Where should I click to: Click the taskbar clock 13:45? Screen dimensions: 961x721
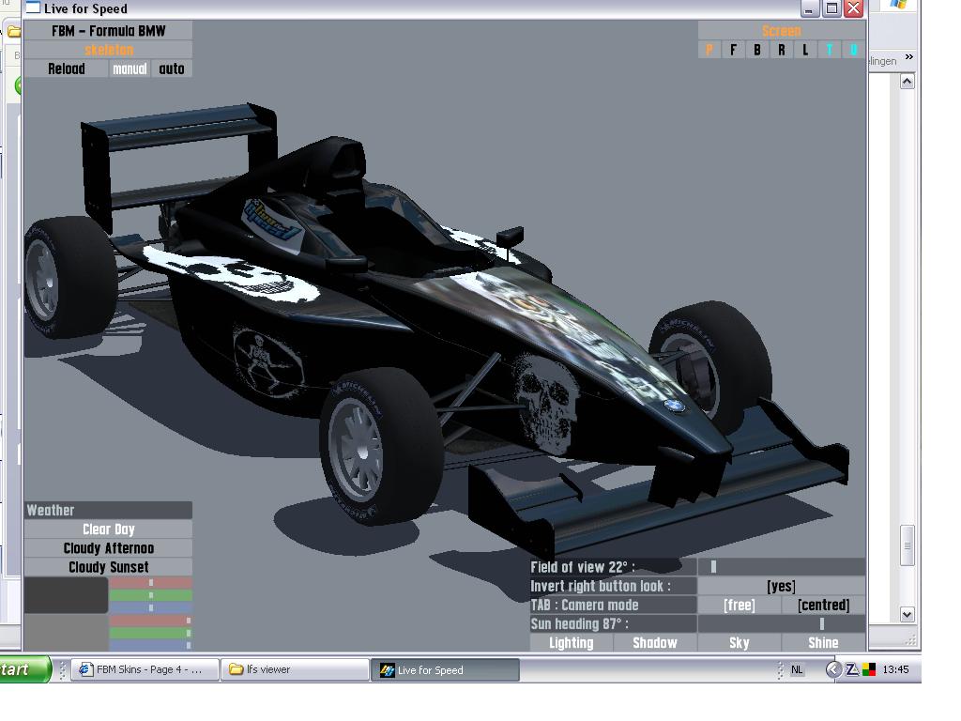pyautogui.click(x=895, y=669)
